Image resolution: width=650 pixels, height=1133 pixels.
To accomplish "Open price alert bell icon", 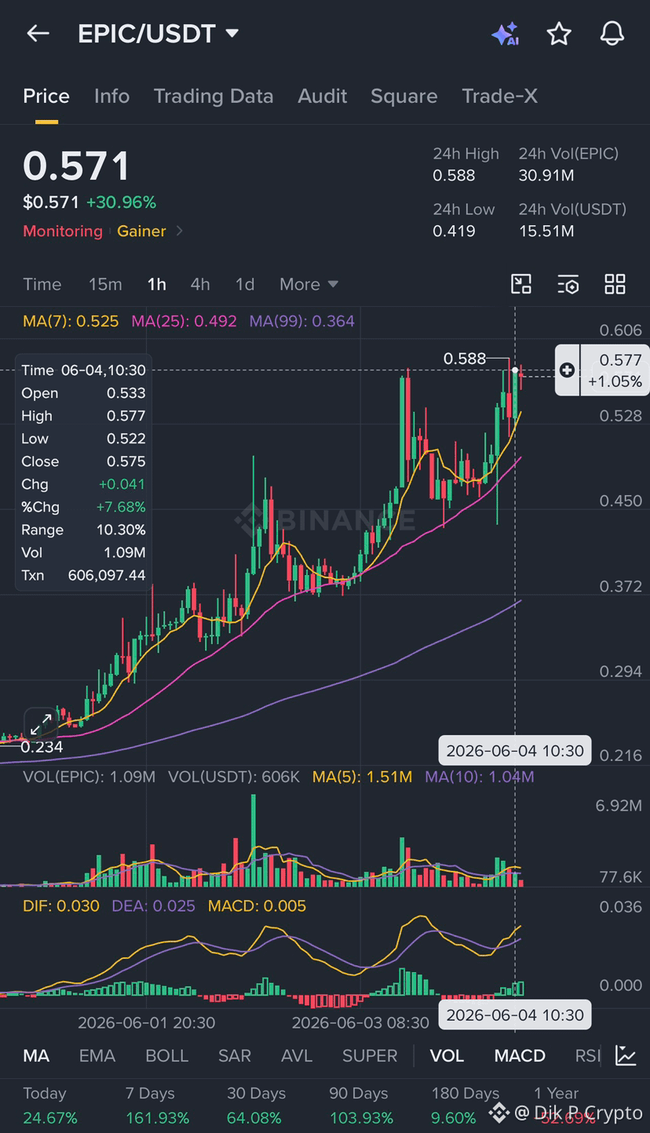I will (612, 34).
